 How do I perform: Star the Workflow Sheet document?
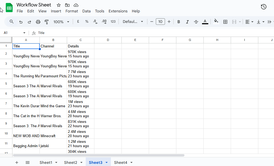pyautogui.click(x=59, y=5)
